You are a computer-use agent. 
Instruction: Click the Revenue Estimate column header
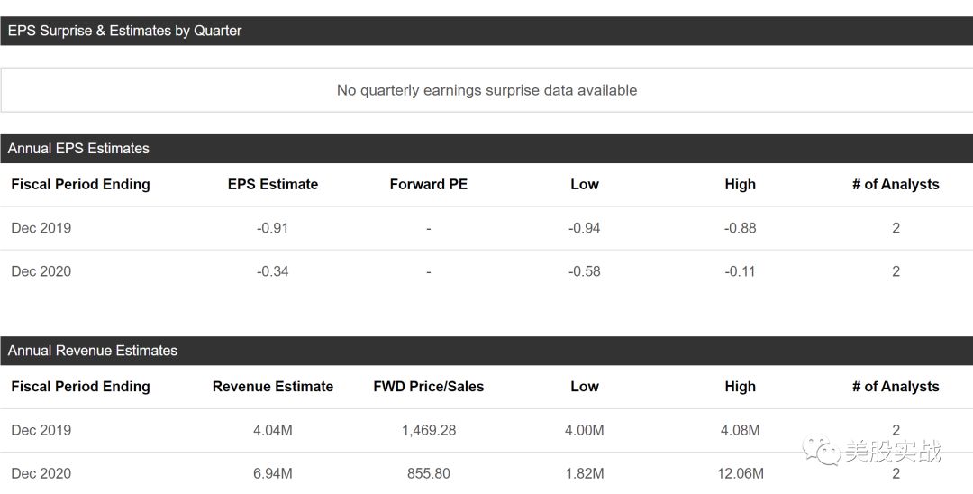point(273,387)
